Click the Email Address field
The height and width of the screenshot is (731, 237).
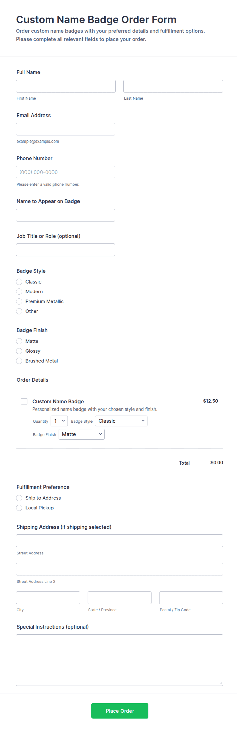point(65,129)
